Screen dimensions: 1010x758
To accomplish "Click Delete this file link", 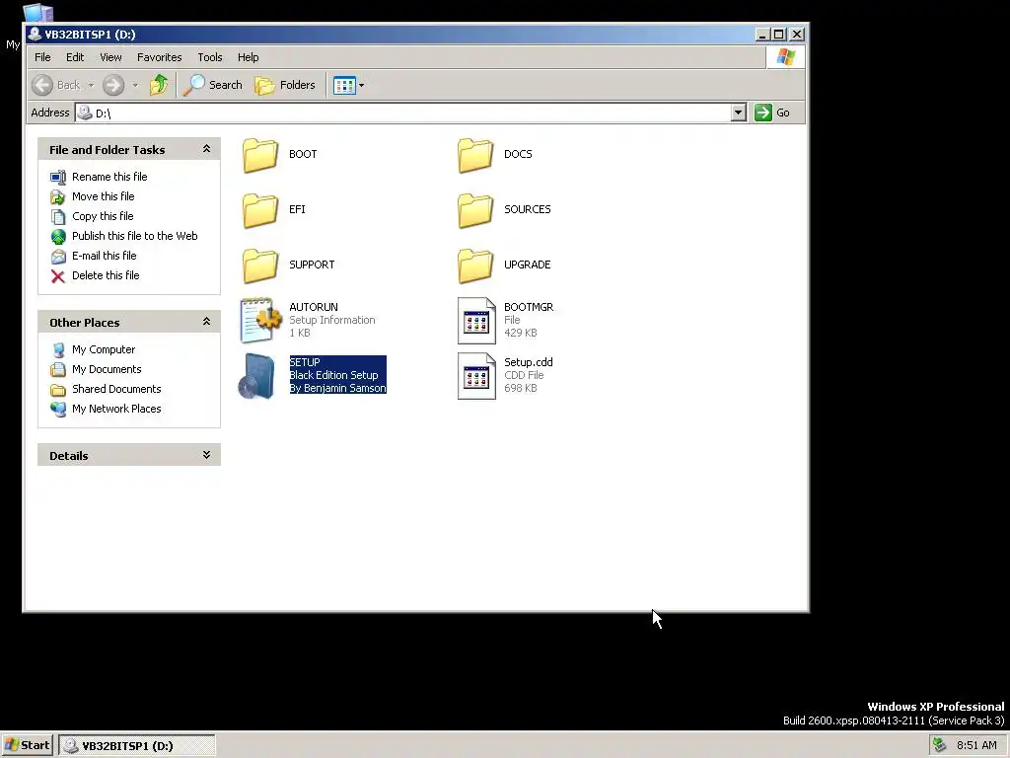I will click(106, 275).
